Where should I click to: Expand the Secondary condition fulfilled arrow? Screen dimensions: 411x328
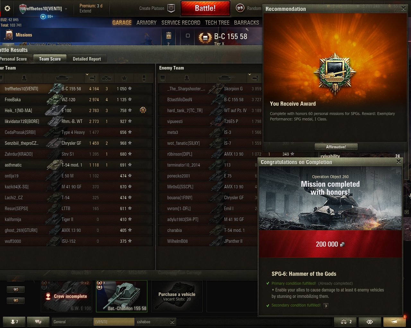(x=326, y=306)
